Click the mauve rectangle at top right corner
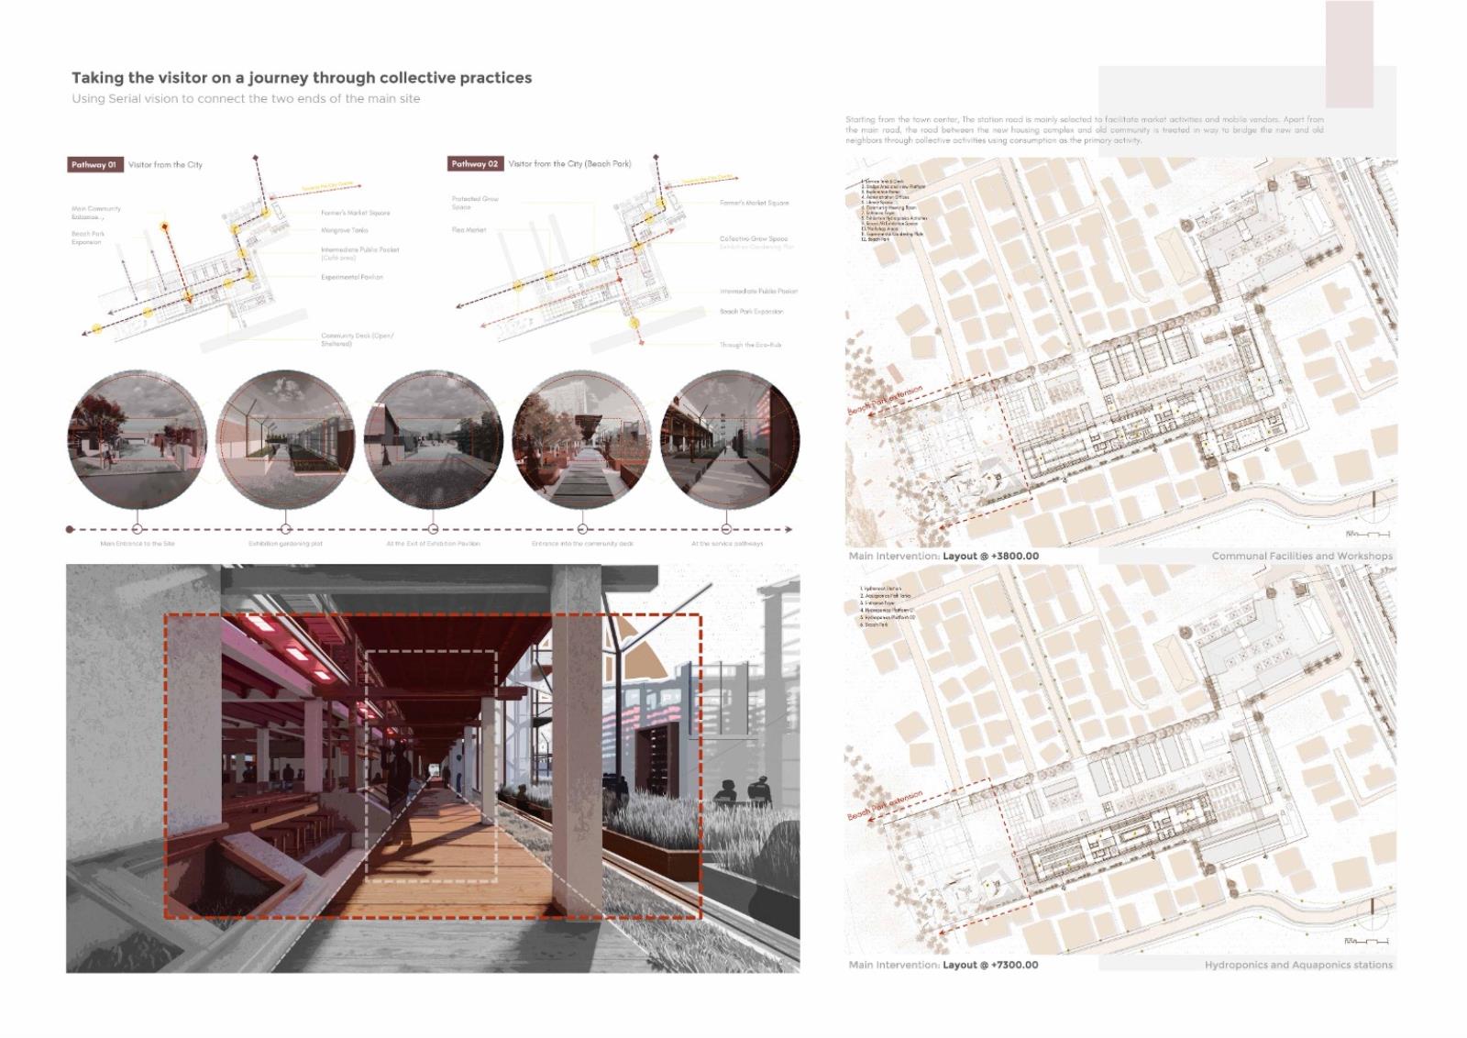1467x1038 pixels. click(x=1349, y=53)
